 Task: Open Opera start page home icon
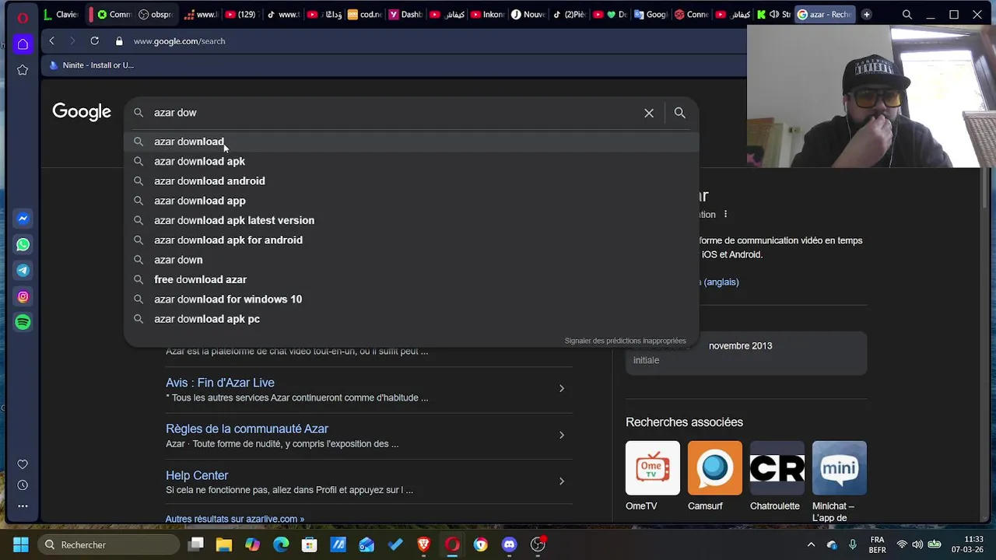[23, 44]
